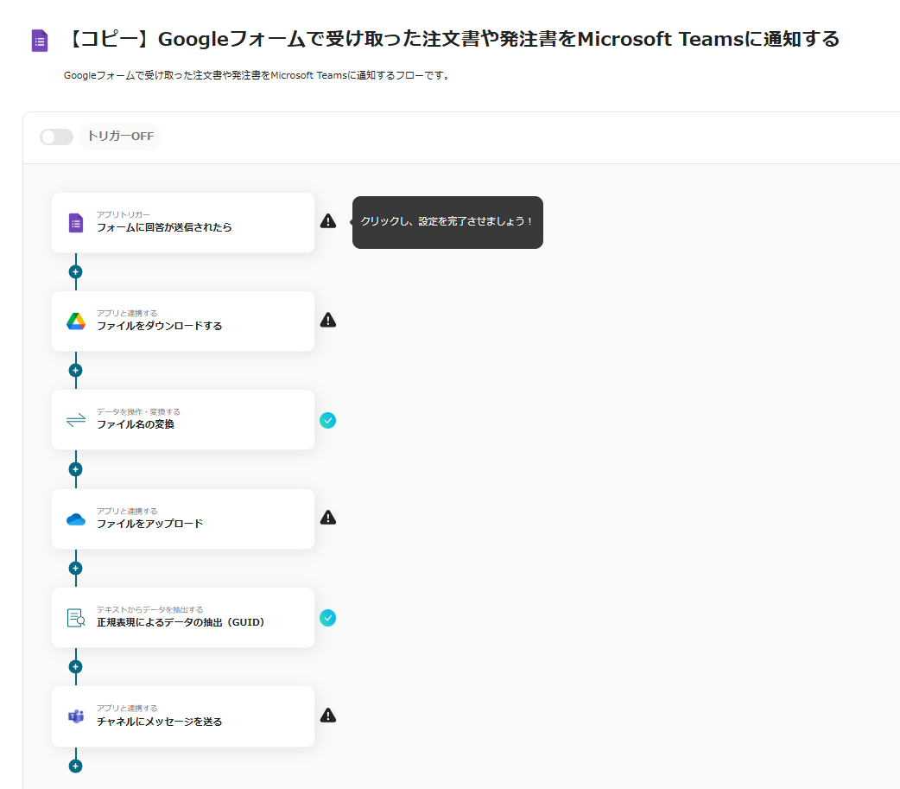Click the checkmark icon beside ファイル名の変換
The image size is (900, 789).
(327, 420)
